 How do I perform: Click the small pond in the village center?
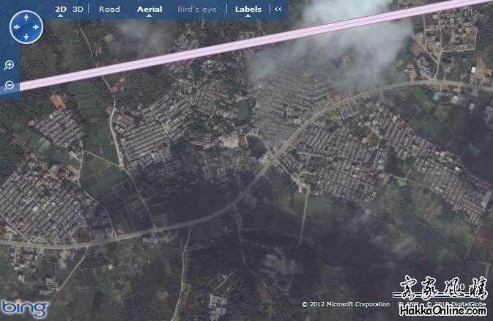[x=257, y=147]
